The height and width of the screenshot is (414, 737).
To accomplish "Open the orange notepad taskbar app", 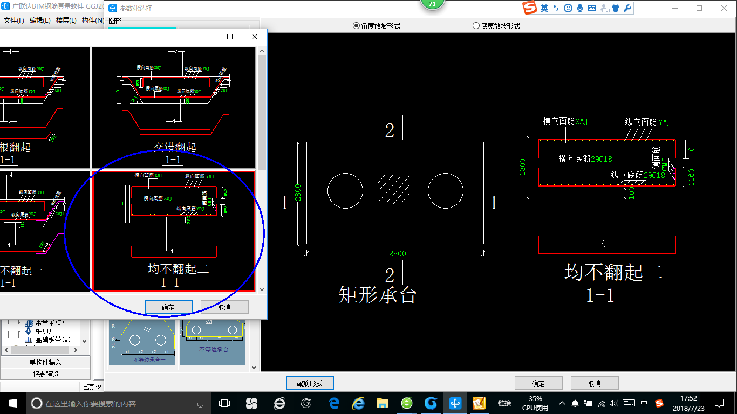I will click(479, 403).
